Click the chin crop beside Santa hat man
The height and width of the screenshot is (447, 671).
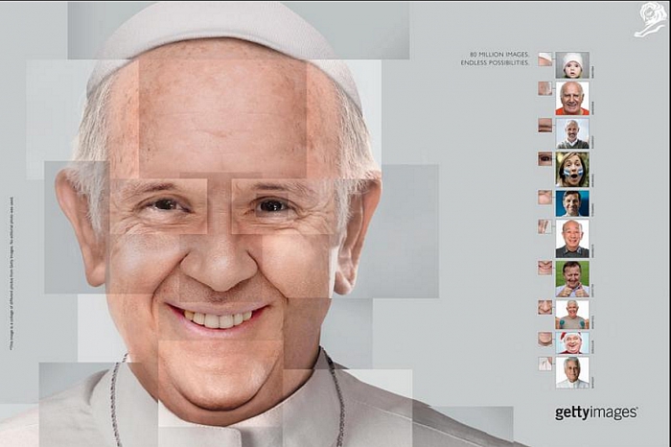(x=545, y=339)
